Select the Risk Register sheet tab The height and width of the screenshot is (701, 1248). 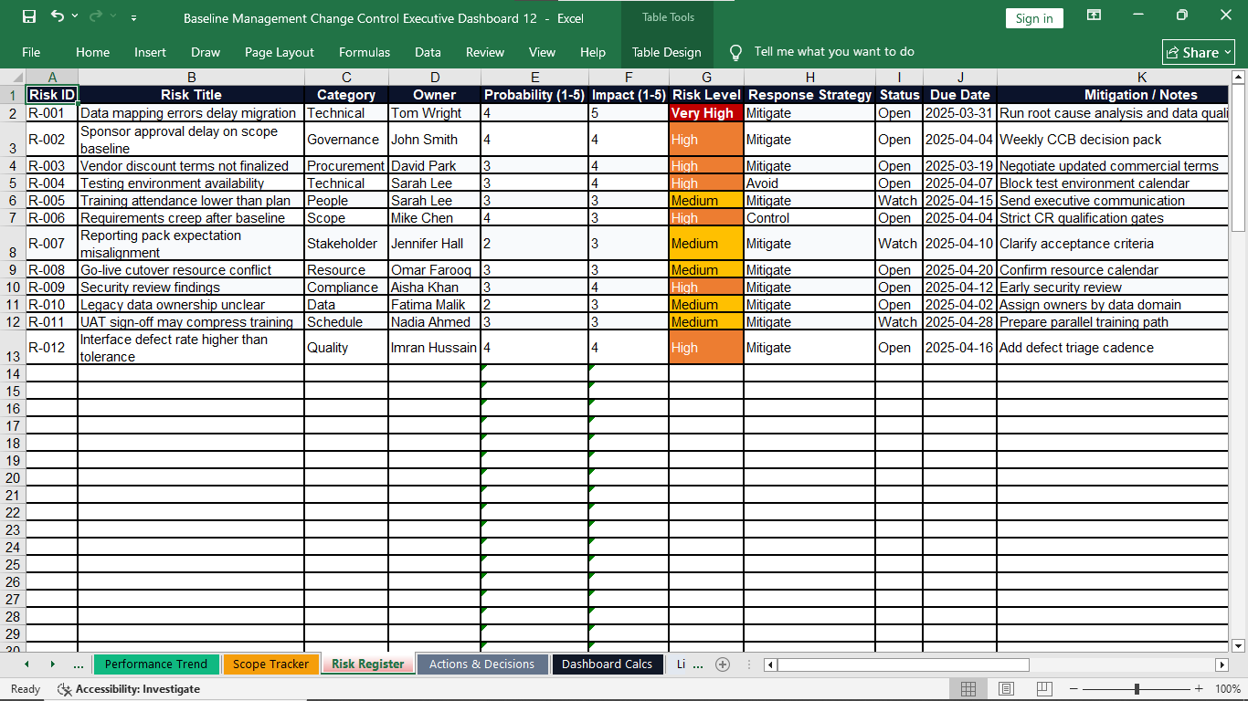368,664
